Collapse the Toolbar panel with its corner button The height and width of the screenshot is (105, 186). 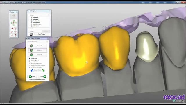coord(17,12)
